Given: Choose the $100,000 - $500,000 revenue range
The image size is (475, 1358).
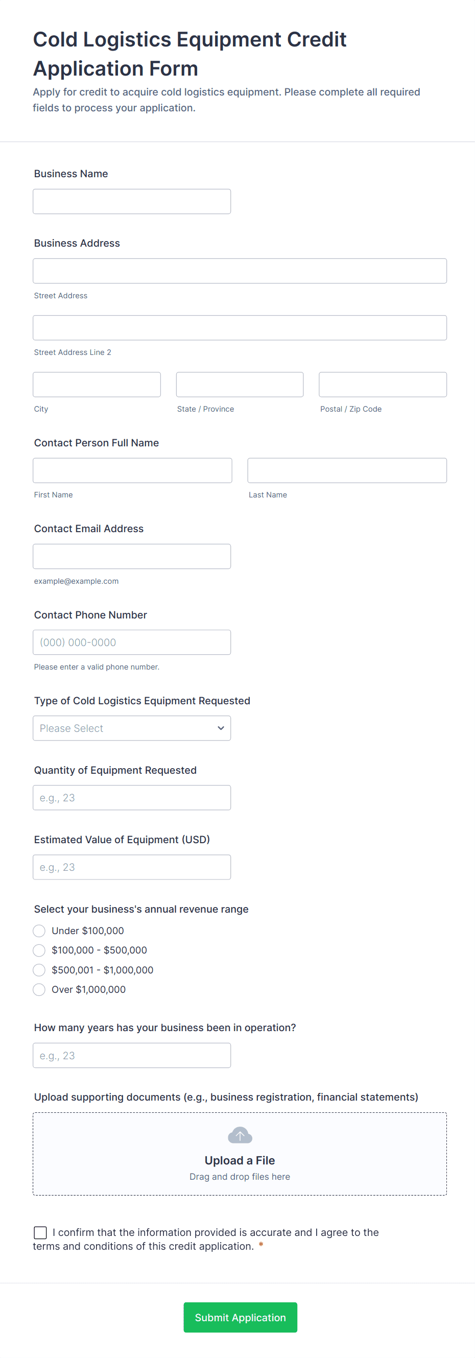Looking at the screenshot, I should pos(39,950).
